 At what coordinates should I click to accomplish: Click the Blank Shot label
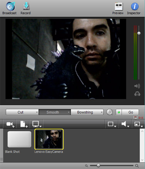pos(12,152)
